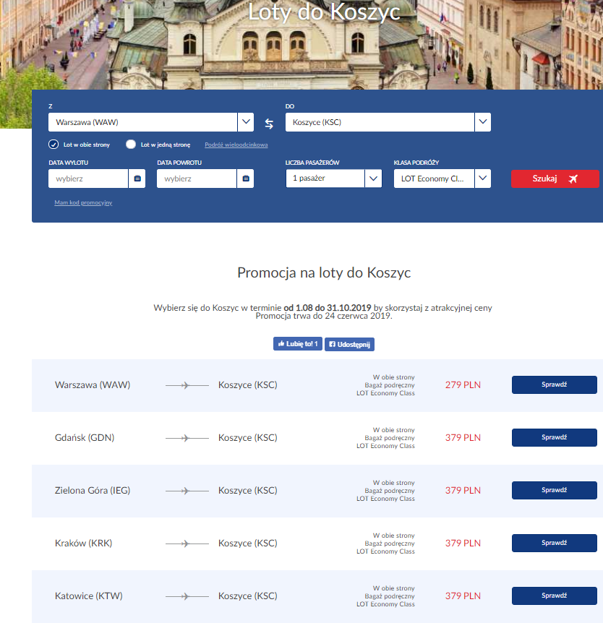Click the Facebook 'Udostępnij' share button

pos(349,345)
